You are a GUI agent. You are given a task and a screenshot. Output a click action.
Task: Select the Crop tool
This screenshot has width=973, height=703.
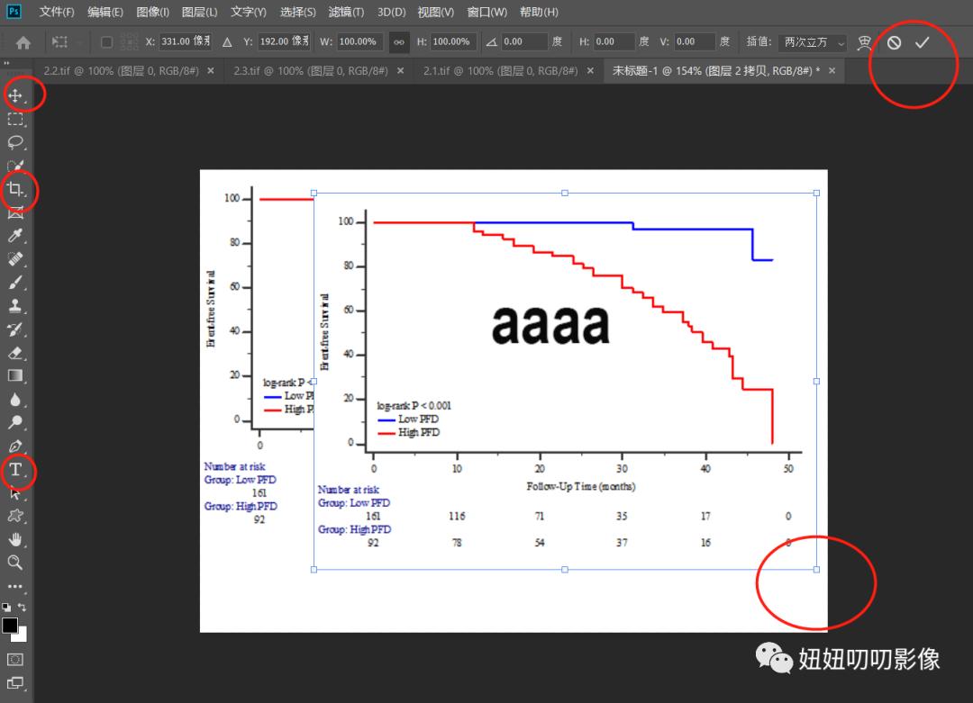[x=15, y=189]
